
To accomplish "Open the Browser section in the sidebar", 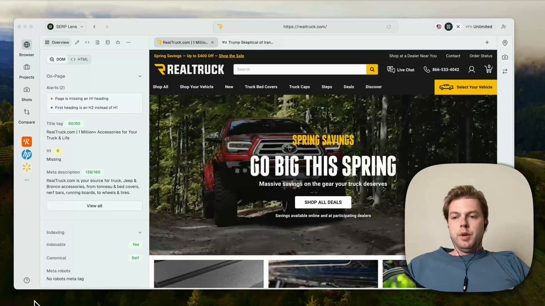I will pos(27,48).
